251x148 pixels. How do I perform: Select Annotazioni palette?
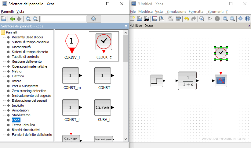(x=20, y=110)
